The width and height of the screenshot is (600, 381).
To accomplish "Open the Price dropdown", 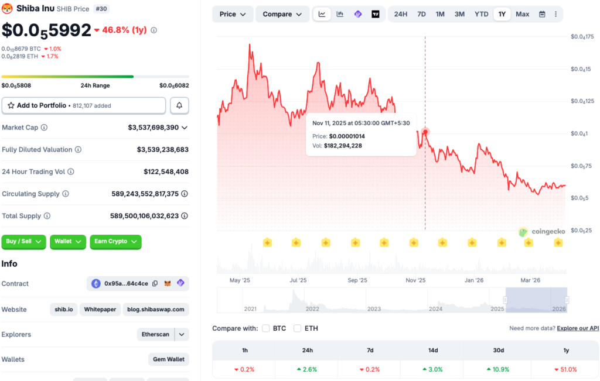I will coord(233,14).
